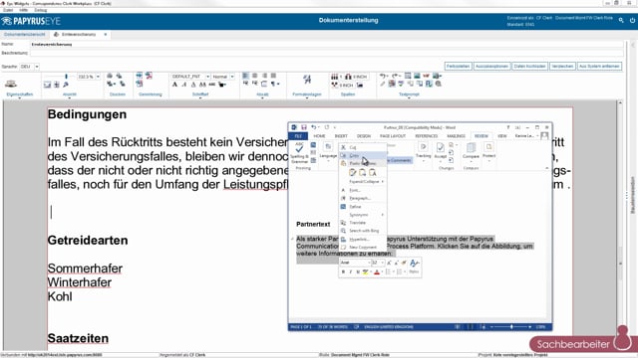Open the Normal style dropdown
Screen dimensions: 638x358
(x=232, y=77)
